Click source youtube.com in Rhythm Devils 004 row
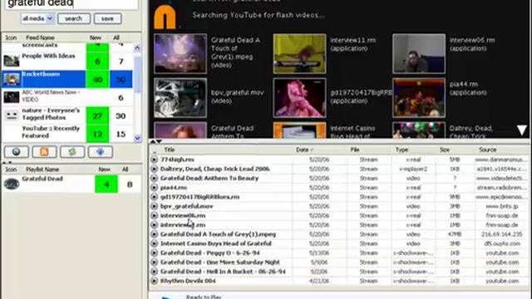Screen dimensions: 532x299 [502, 281]
